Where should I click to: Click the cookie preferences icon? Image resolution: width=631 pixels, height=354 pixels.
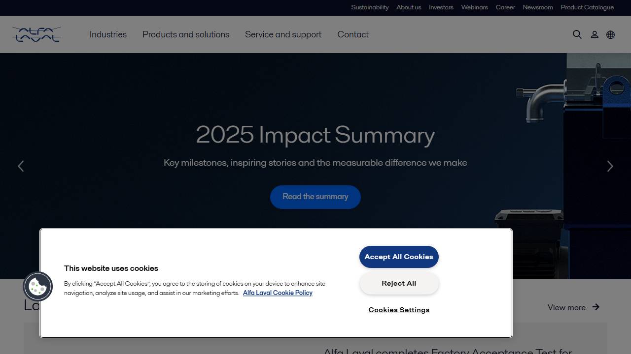[x=38, y=286]
